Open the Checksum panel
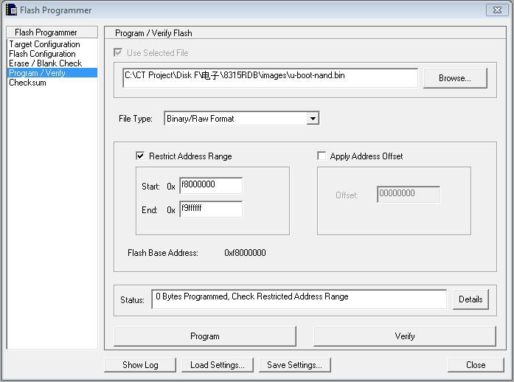 [x=27, y=83]
